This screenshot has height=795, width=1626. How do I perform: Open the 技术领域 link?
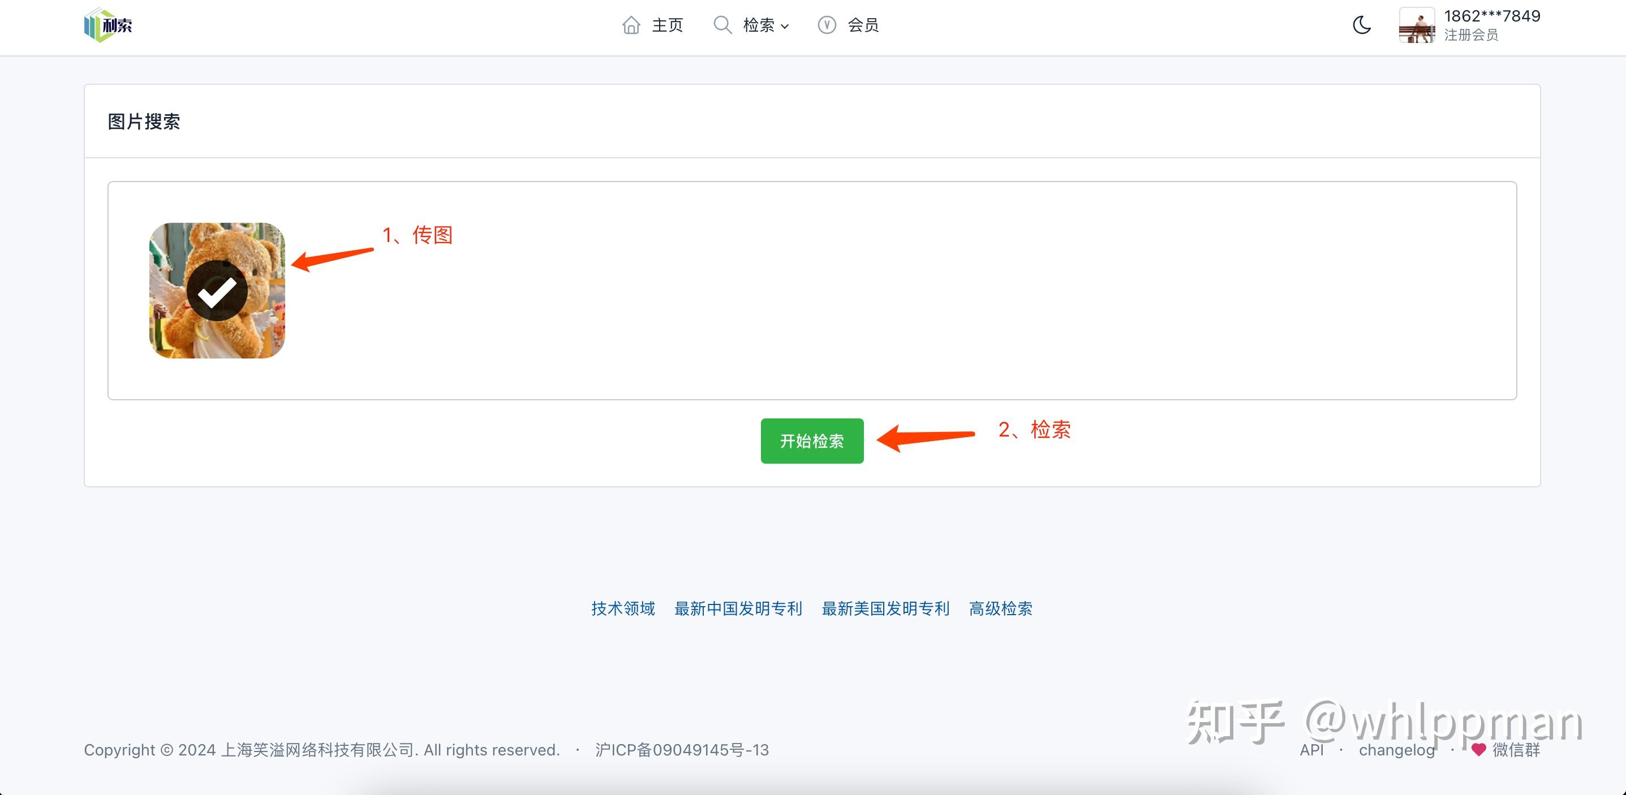click(623, 609)
